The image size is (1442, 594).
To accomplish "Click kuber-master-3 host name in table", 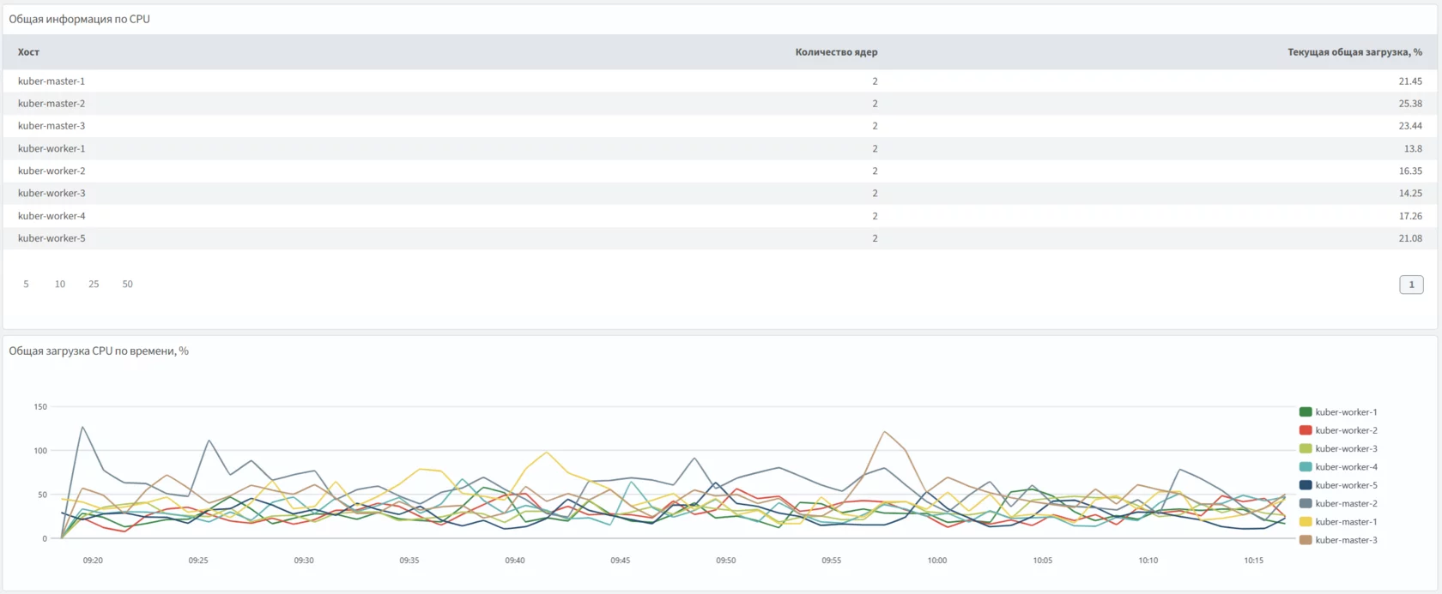I will (51, 126).
